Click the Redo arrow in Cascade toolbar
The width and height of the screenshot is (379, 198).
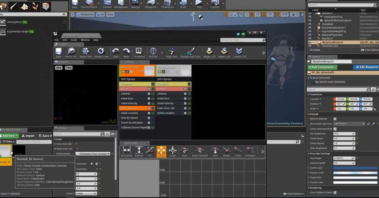[126, 53]
